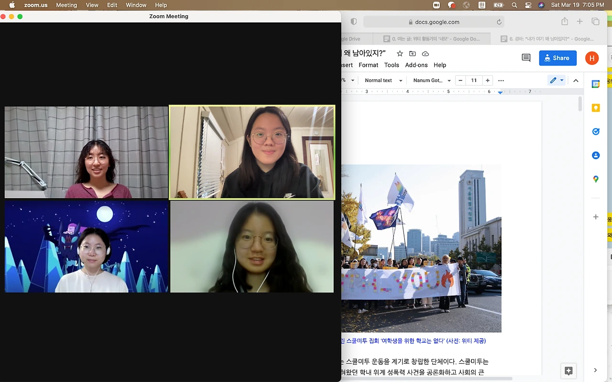612x382 pixels.
Task: Click the globe icon in the menu bar
Action: pos(467,5)
